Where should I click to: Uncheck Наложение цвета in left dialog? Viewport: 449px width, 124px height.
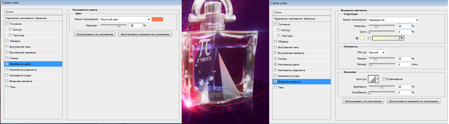[7, 64]
